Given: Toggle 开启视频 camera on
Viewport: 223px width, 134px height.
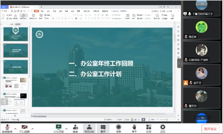Looking at the screenshot, I should tap(24, 127).
